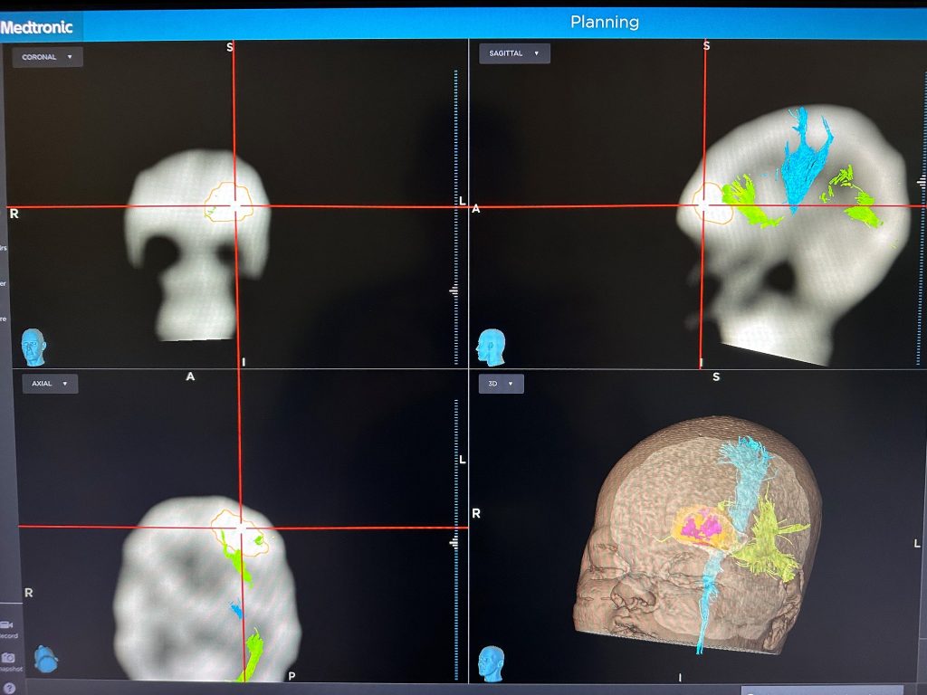
Task: Click the Record video camera icon
Action: coord(7,624)
